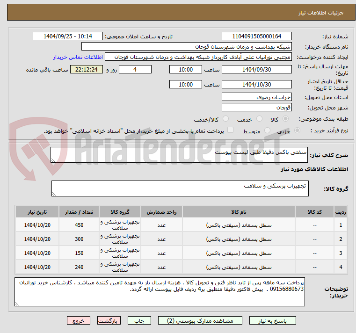Click the کد کالا column header
This screenshot has height=333, width=356.
(x=314, y=212)
